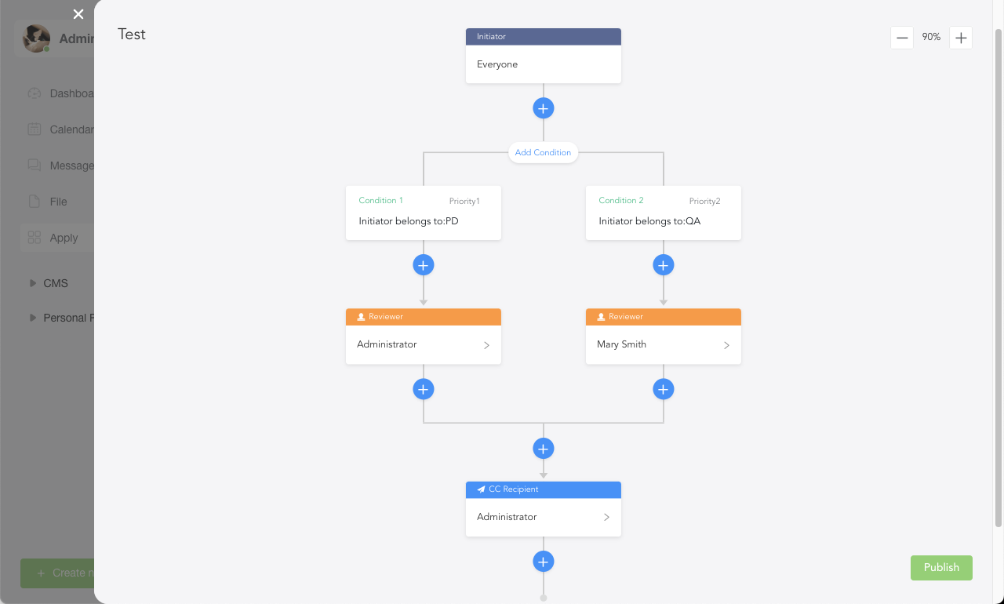
Task: Open the Condition 1 card
Action: 424,213
